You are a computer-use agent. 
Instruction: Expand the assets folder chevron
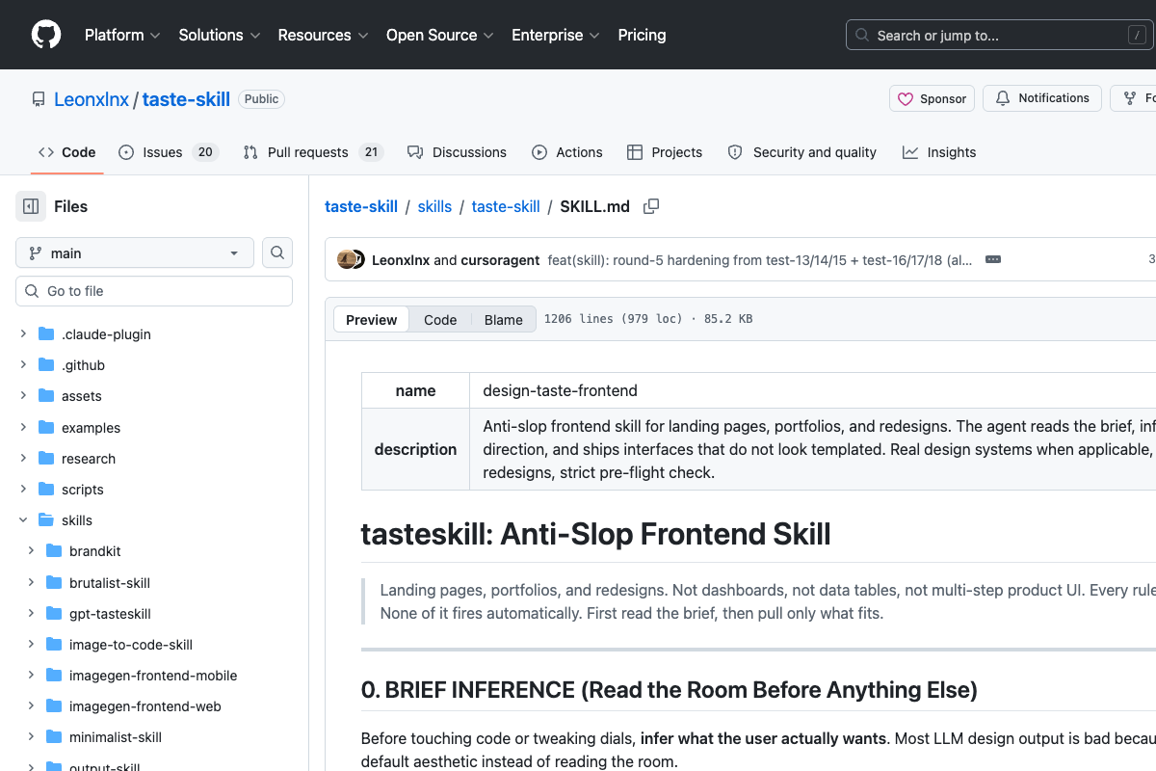[23, 396]
